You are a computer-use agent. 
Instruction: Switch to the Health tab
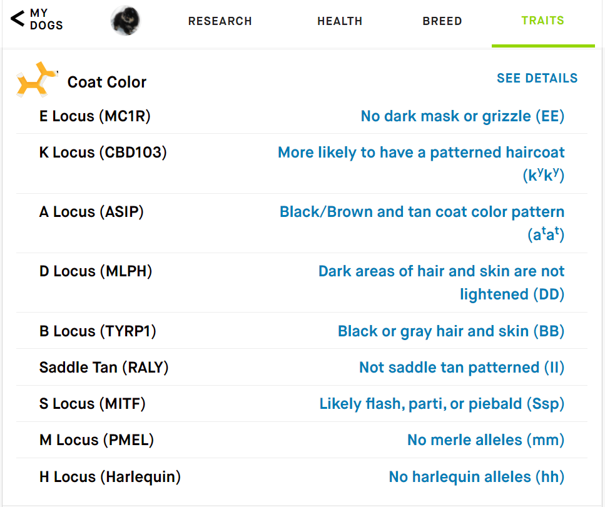pos(340,21)
